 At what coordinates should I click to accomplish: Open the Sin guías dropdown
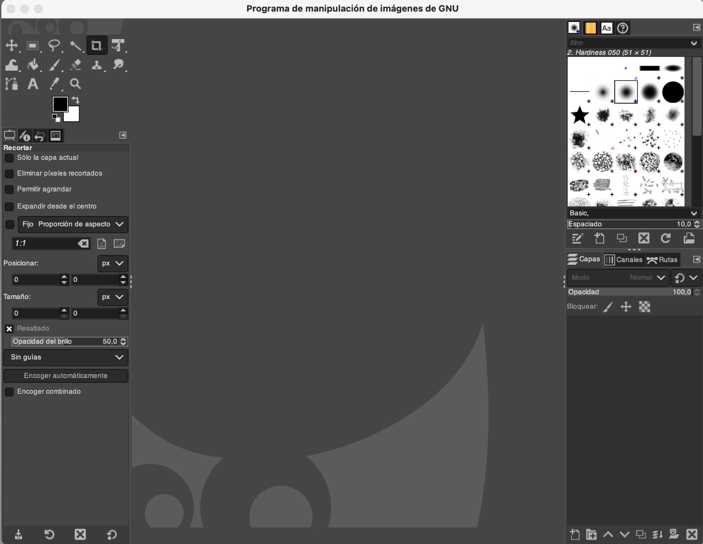coord(66,357)
